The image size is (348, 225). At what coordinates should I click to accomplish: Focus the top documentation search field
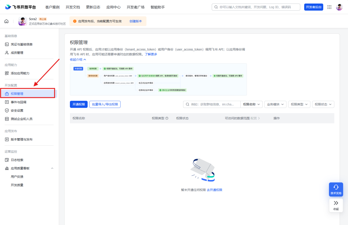click(256, 7)
